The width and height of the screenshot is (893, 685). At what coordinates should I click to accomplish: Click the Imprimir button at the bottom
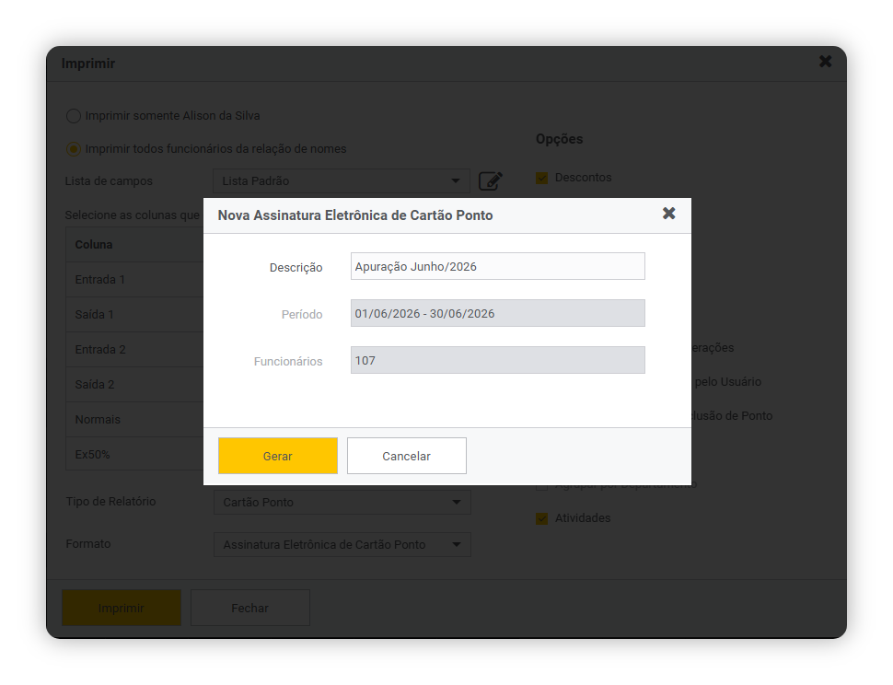coord(122,608)
